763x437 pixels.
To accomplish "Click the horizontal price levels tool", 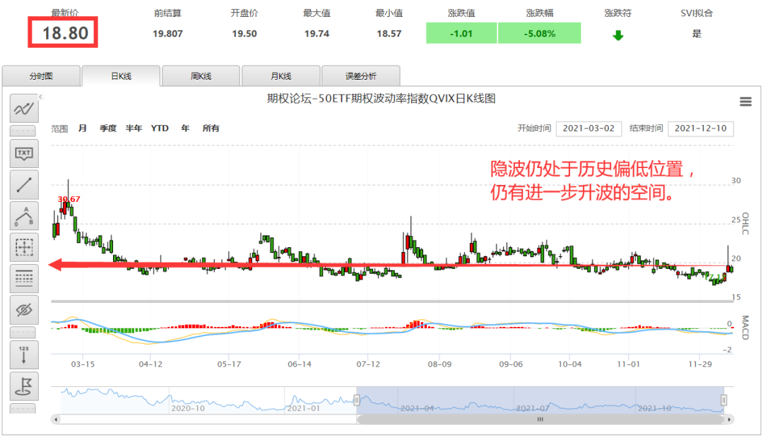I will click(24, 277).
